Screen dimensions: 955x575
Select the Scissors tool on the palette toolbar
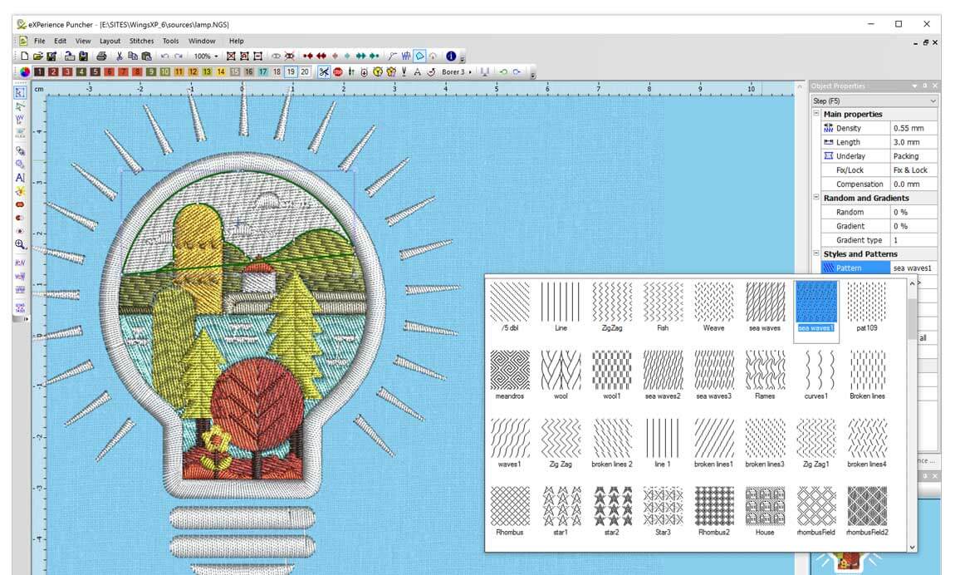(323, 71)
